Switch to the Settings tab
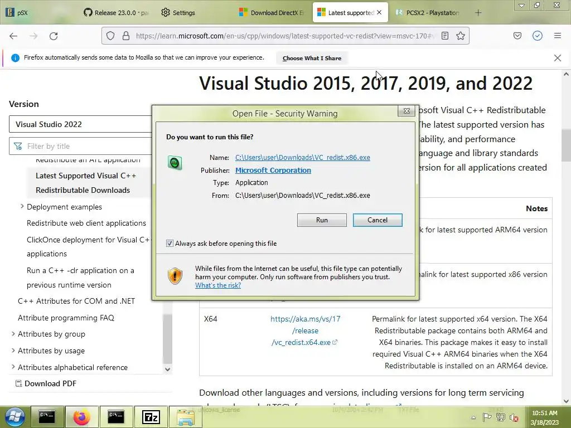Viewport: 571px width, 428px height. click(x=193, y=13)
